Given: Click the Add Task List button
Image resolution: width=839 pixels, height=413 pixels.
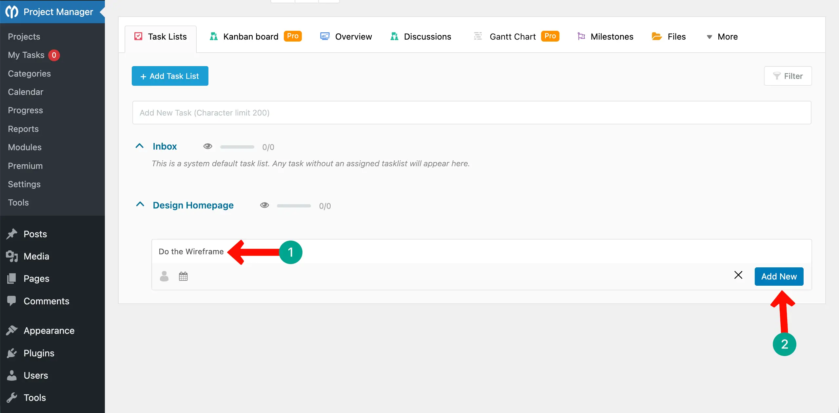Looking at the screenshot, I should coord(170,76).
